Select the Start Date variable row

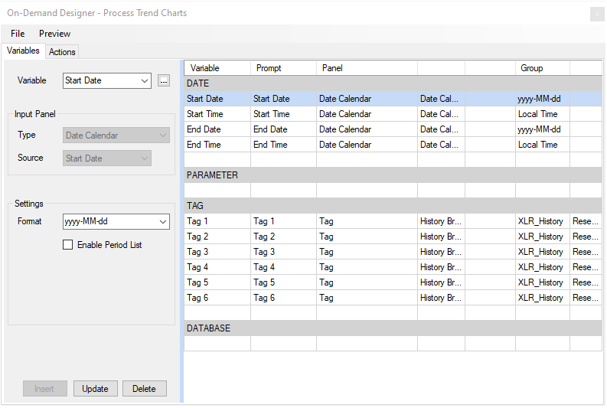[x=393, y=99]
